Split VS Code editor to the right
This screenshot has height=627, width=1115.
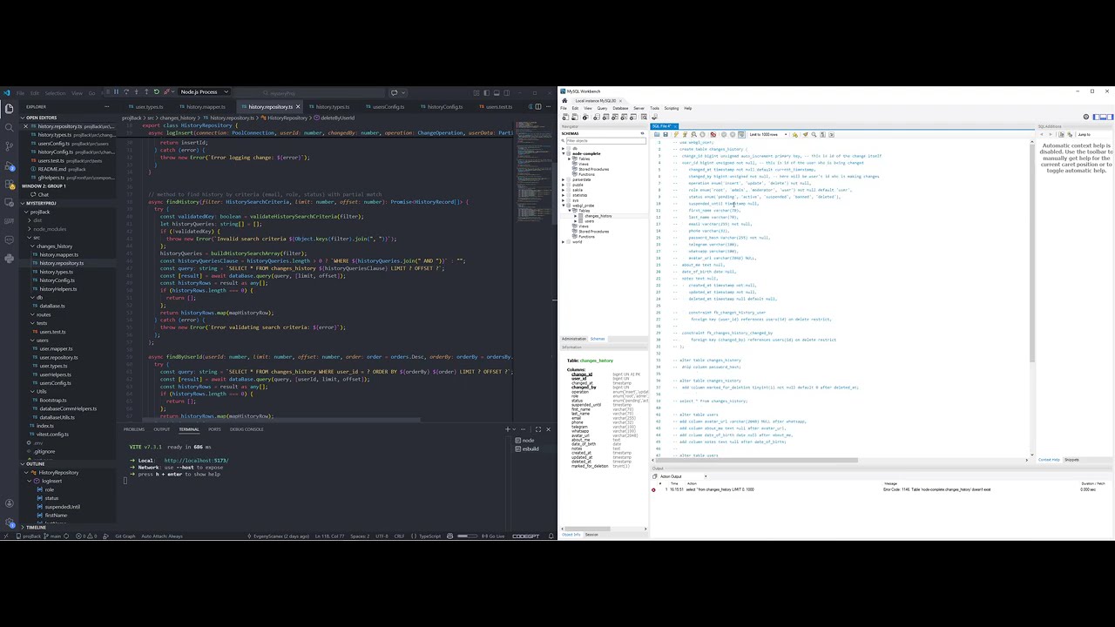pyautogui.click(x=538, y=106)
